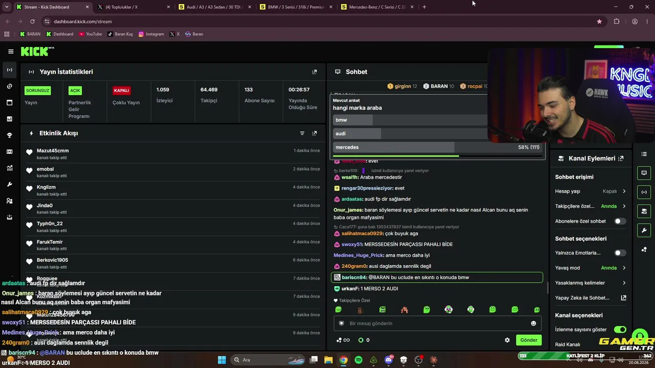The image size is (655, 368).
Task: Open emobsl follow event
Action: coord(173,172)
